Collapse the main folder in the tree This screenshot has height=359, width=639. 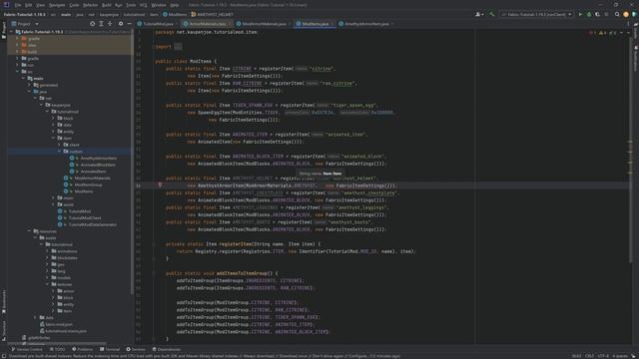coord(24,78)
